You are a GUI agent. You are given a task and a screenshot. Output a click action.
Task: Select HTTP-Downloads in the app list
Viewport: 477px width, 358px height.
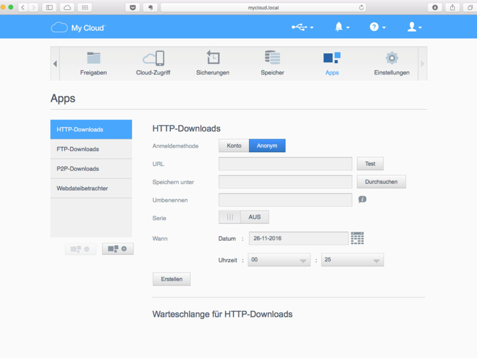click(x=91, y=129)
